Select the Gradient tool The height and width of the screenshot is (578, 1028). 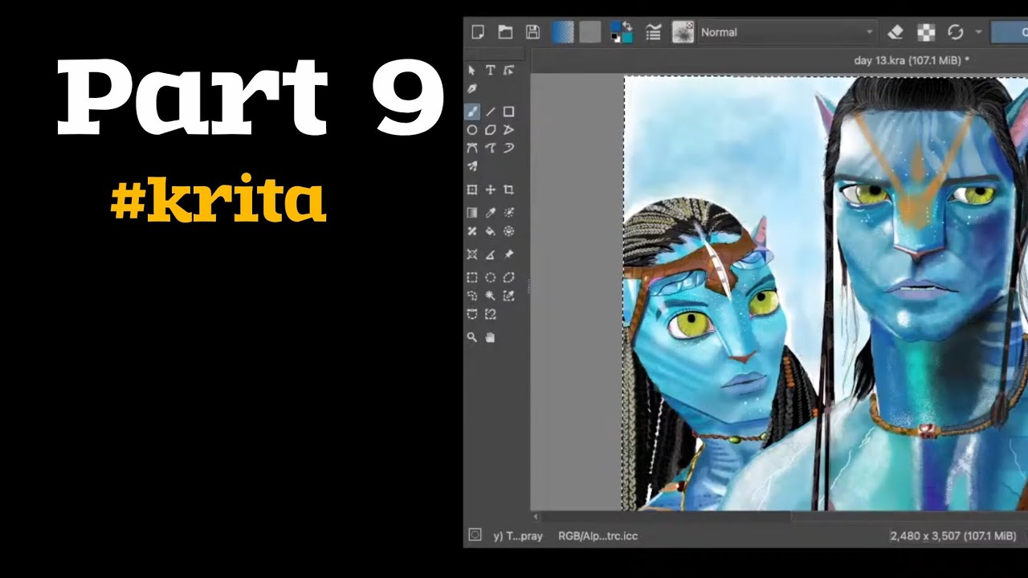(472, 213)
